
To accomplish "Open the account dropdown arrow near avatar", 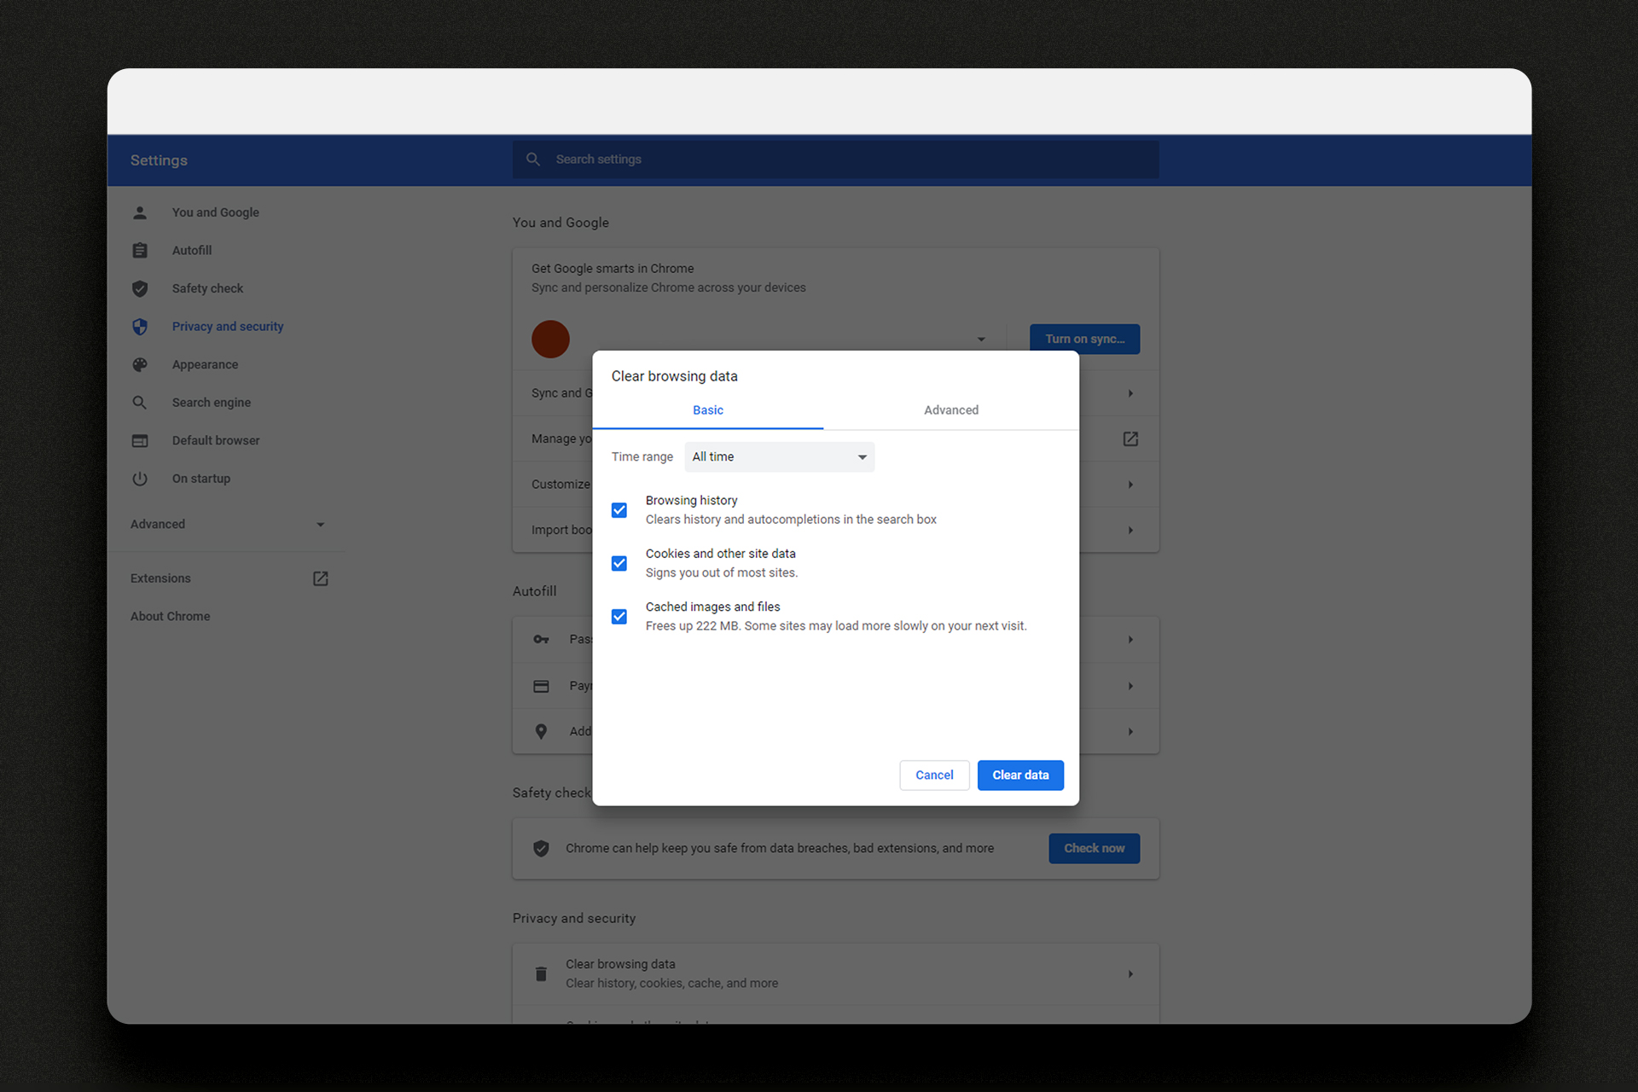I will (x=981, y=340).
